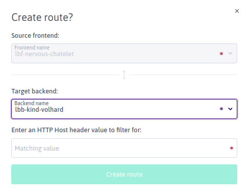Click the 'Target backend:' label
The image size is (247, 194).
tap(35, 91)
